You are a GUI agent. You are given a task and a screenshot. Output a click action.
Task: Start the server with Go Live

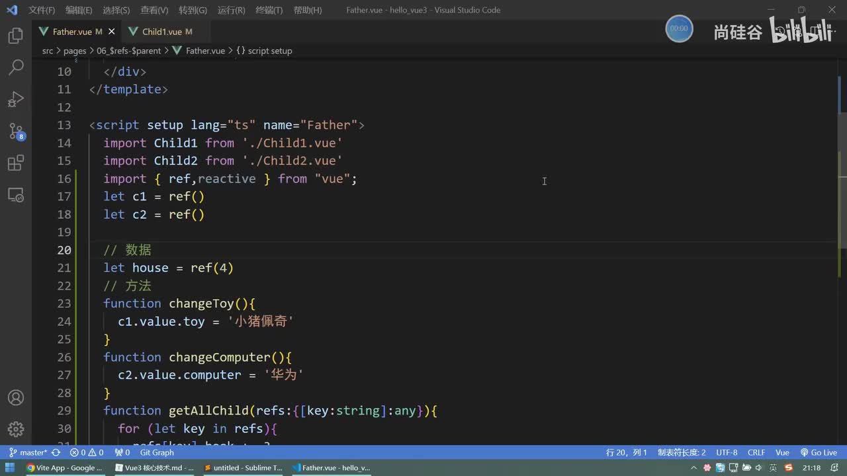(x=819, y=453)
